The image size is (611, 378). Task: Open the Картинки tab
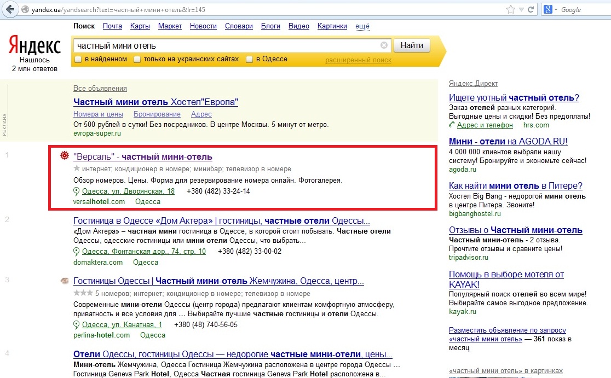point(332,26)
